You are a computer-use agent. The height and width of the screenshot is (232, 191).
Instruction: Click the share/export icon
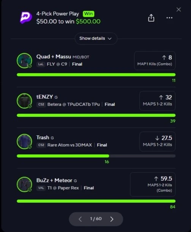[151, 18]
